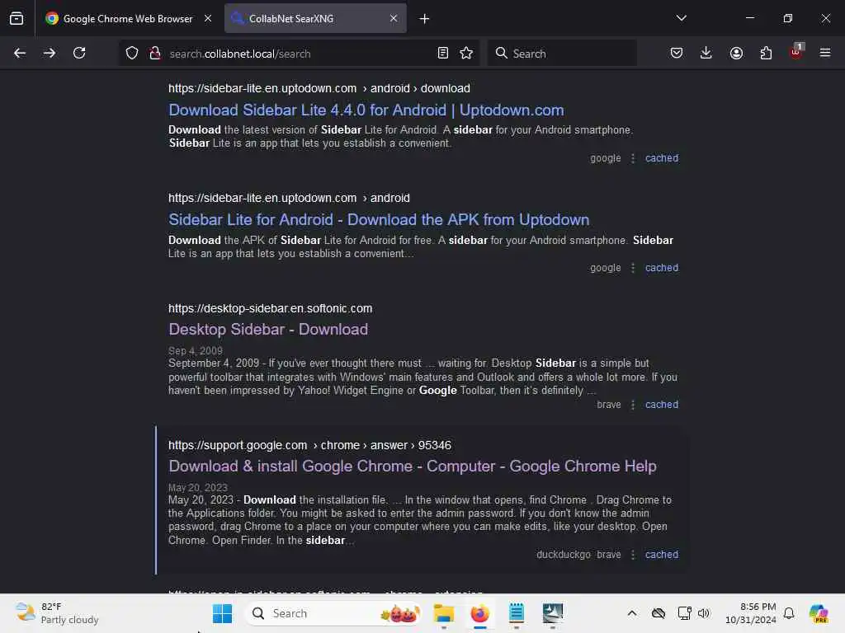Open cached link for Desktop Sidebar result
845x633 pixels.
pyautogui.click(x=662, y=404)
